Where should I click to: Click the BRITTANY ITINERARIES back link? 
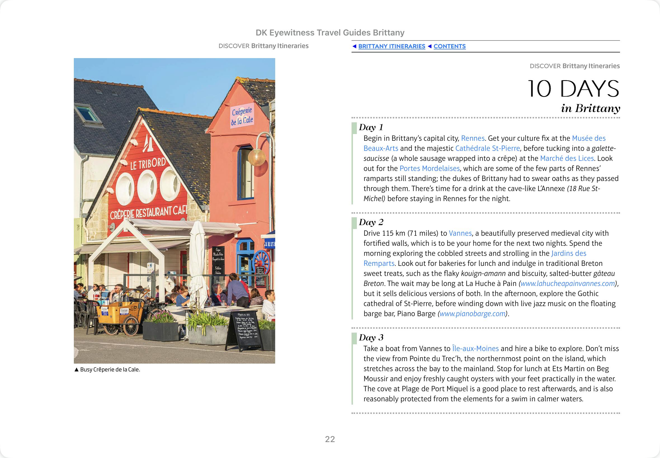(391, 46)
